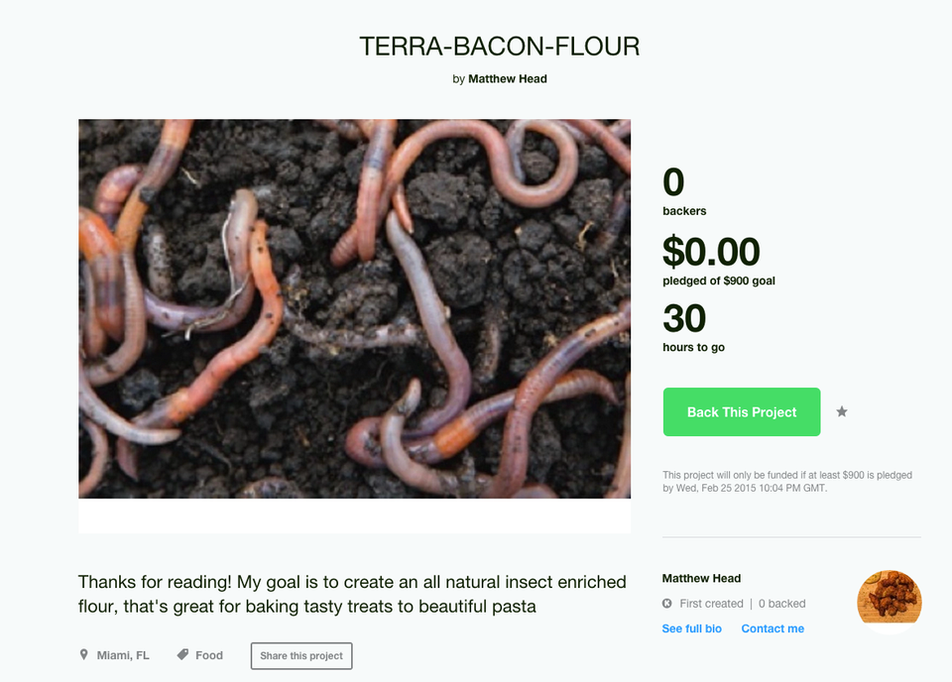Click the earthworms project image
Viewport: 952px width, 682px height.
(355, 309)
